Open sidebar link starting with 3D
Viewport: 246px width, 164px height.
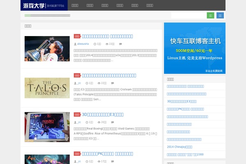(x=182, y=101)
